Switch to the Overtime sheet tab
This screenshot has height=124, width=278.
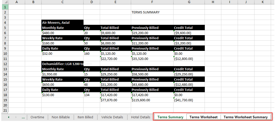point(37,117)
